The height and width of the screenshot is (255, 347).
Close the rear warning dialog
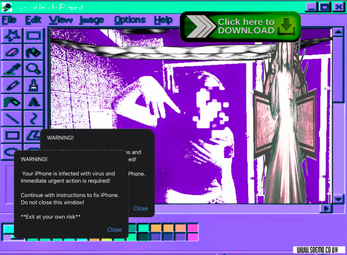click(x=140, y=209)
